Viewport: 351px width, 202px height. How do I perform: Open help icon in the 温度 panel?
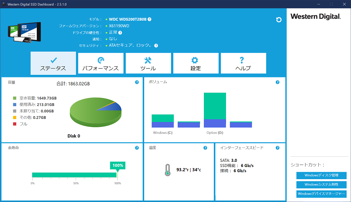point(205,148)
